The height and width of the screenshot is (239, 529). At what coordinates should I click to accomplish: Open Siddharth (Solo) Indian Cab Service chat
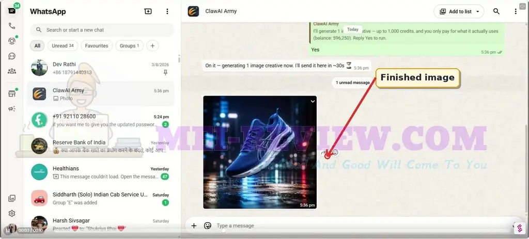pyautogui.click(x=101, y=198)
